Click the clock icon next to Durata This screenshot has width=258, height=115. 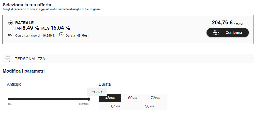pos(61,34)
